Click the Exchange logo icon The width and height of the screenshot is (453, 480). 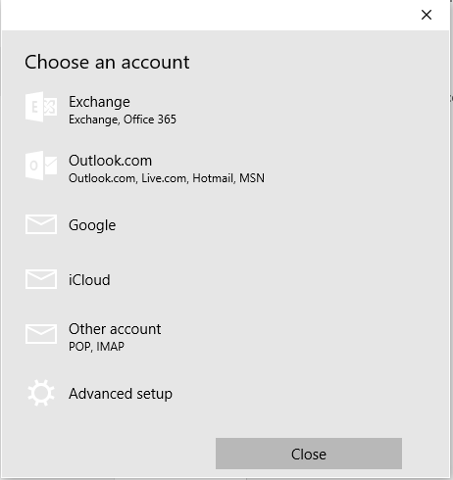tap(41, 107)
